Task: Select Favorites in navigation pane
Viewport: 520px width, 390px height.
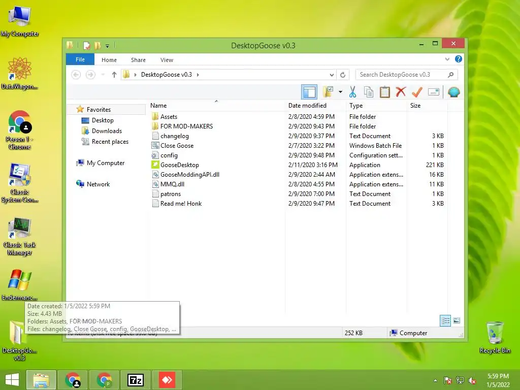Action: pos(99,110)
